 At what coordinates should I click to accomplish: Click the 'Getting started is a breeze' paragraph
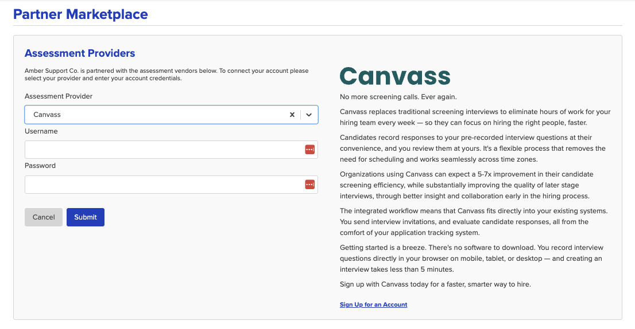[471, 258]
